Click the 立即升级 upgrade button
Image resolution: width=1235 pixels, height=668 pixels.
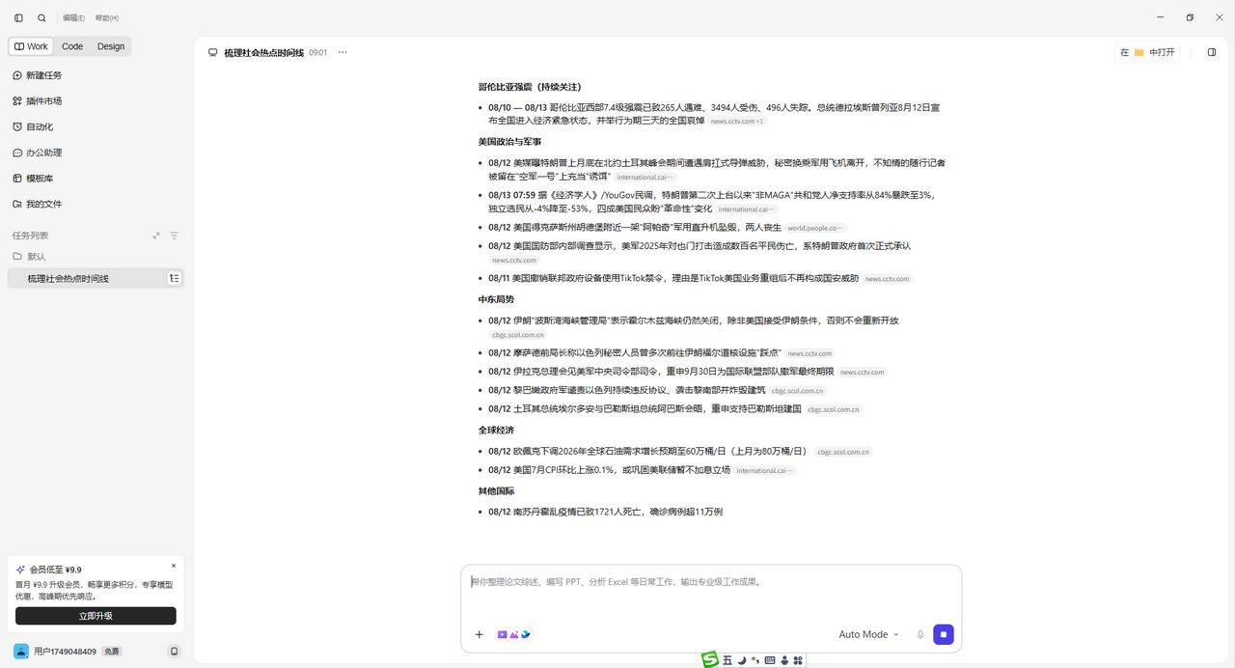tap(96, 616)
